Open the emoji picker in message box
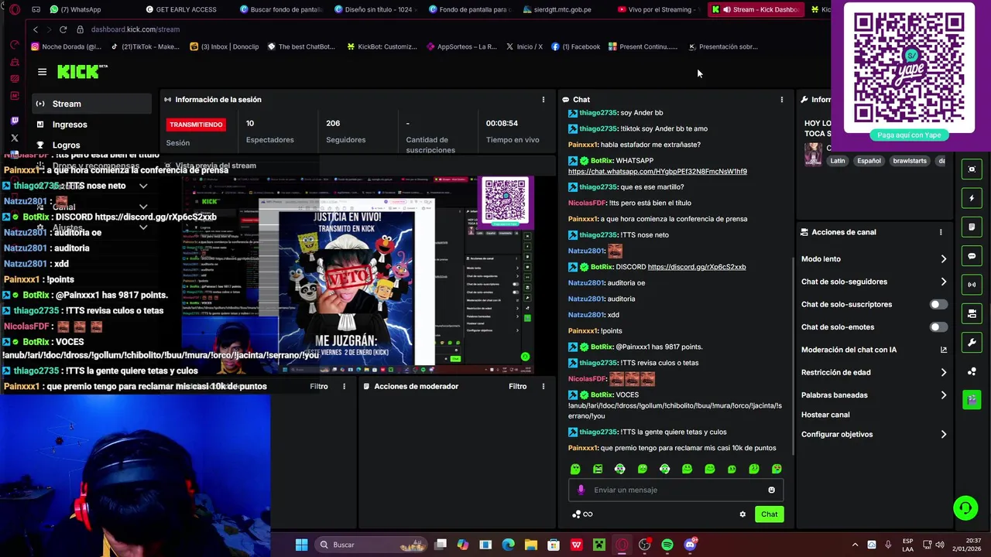Viewport: 991px width, 557px height. tap(771, 490)
